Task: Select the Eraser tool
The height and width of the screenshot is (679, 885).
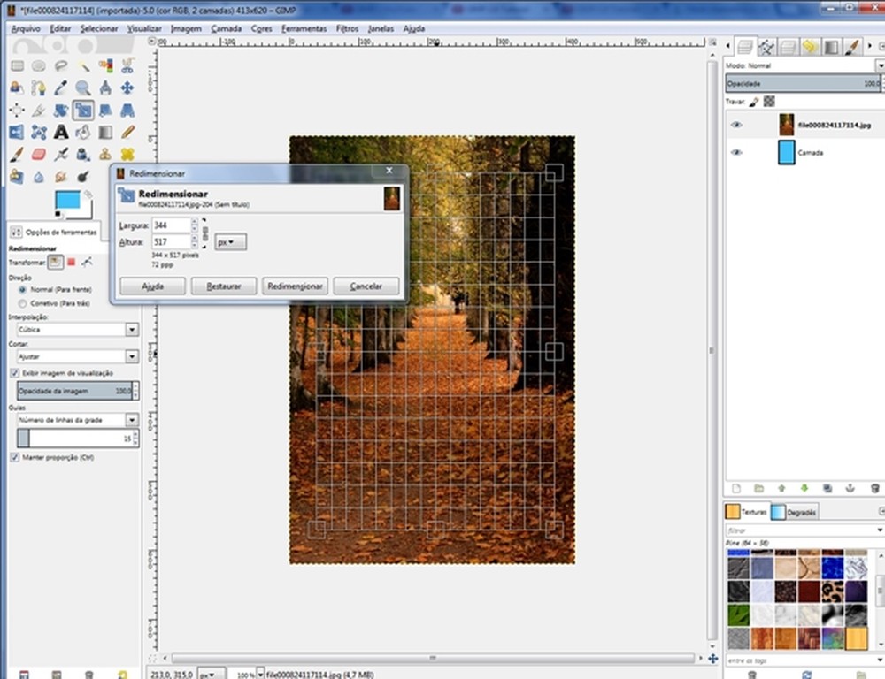Action: [39, 154]
